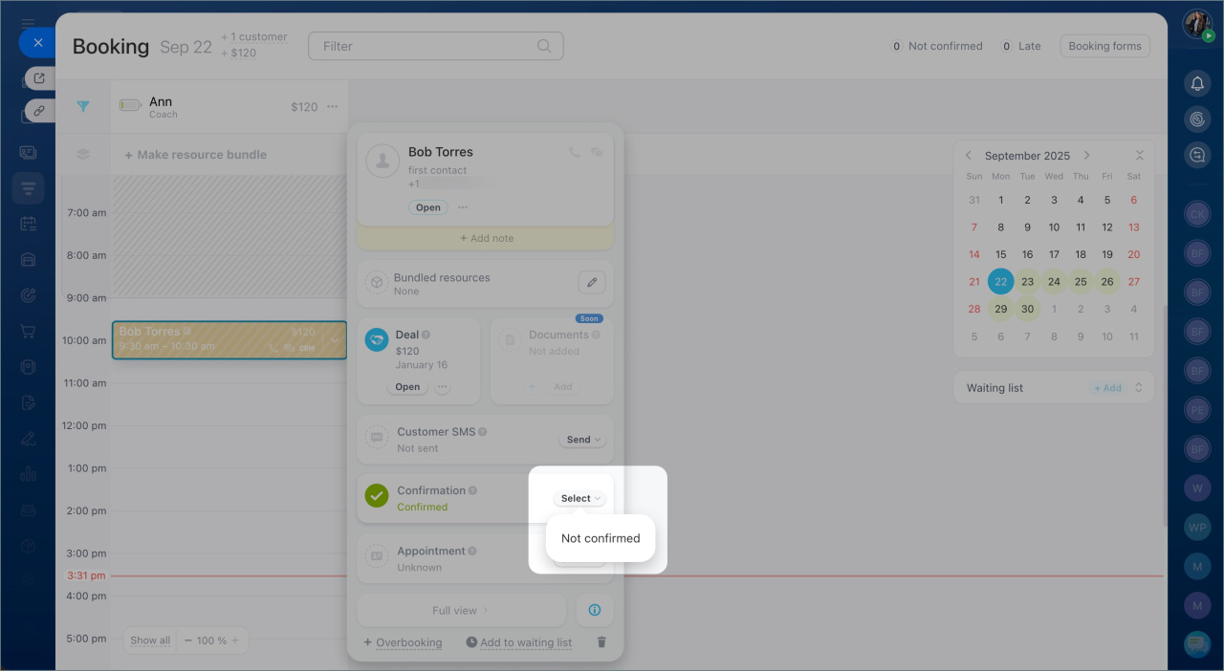This screenshot has width=1224, height=671.
Task: Delete booking with trash icon
Action: [x=601, y=642]
